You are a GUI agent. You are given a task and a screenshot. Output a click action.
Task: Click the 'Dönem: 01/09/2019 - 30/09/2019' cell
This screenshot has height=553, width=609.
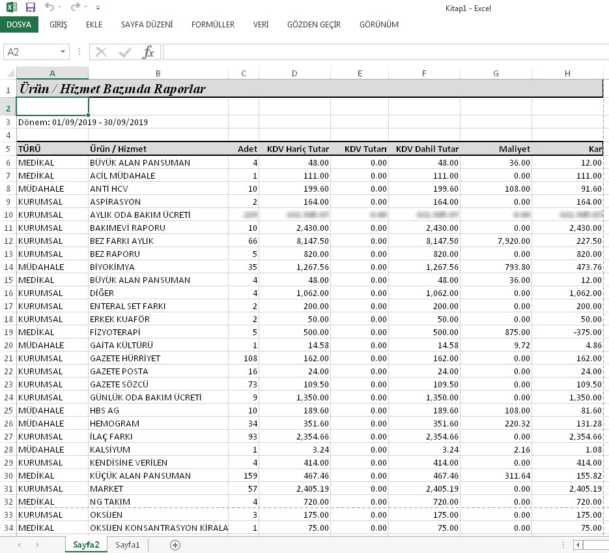[83, 122]
